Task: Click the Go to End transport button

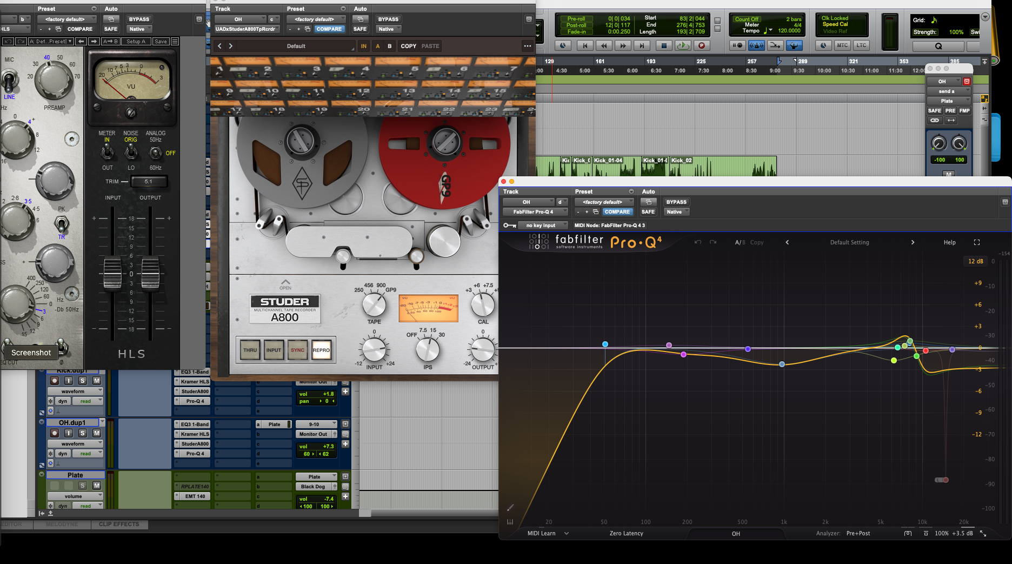Action: click(642, 46)
